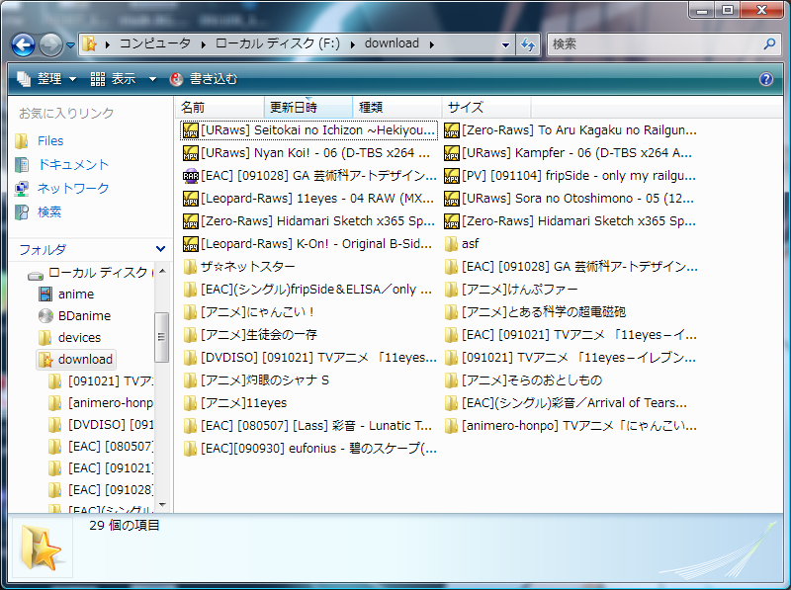Click folder tree scroll up arrow
Screen dimensions: 791x590
(162, 272)
